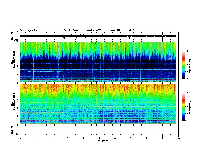Click the ch.3 flat voltage trace
The height and width of the screenshot is (155, 201).
point(98,130)
